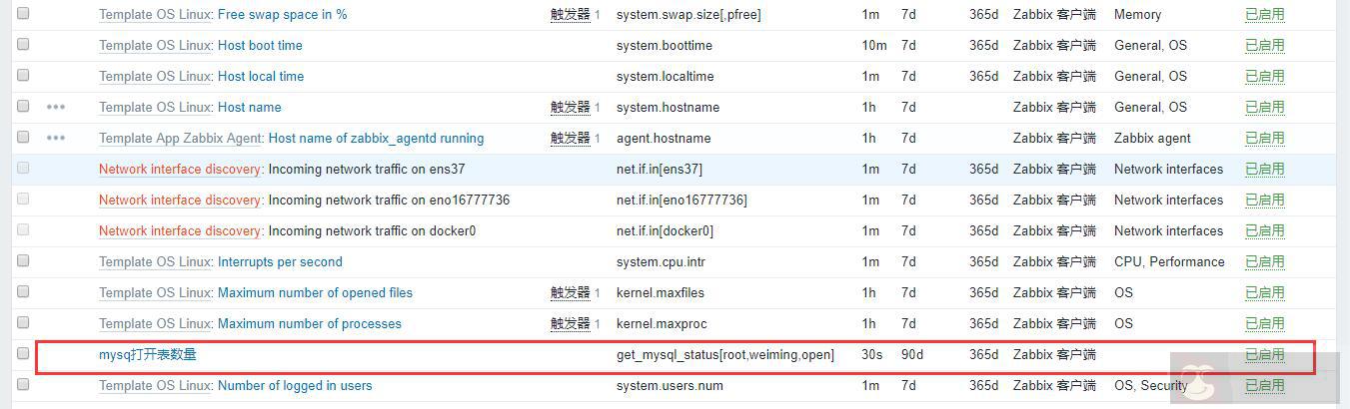This screenshot has width=1350, height=409.
Task: Follow Template OS Linux link on logged in users row
Action: coord(155,385)
